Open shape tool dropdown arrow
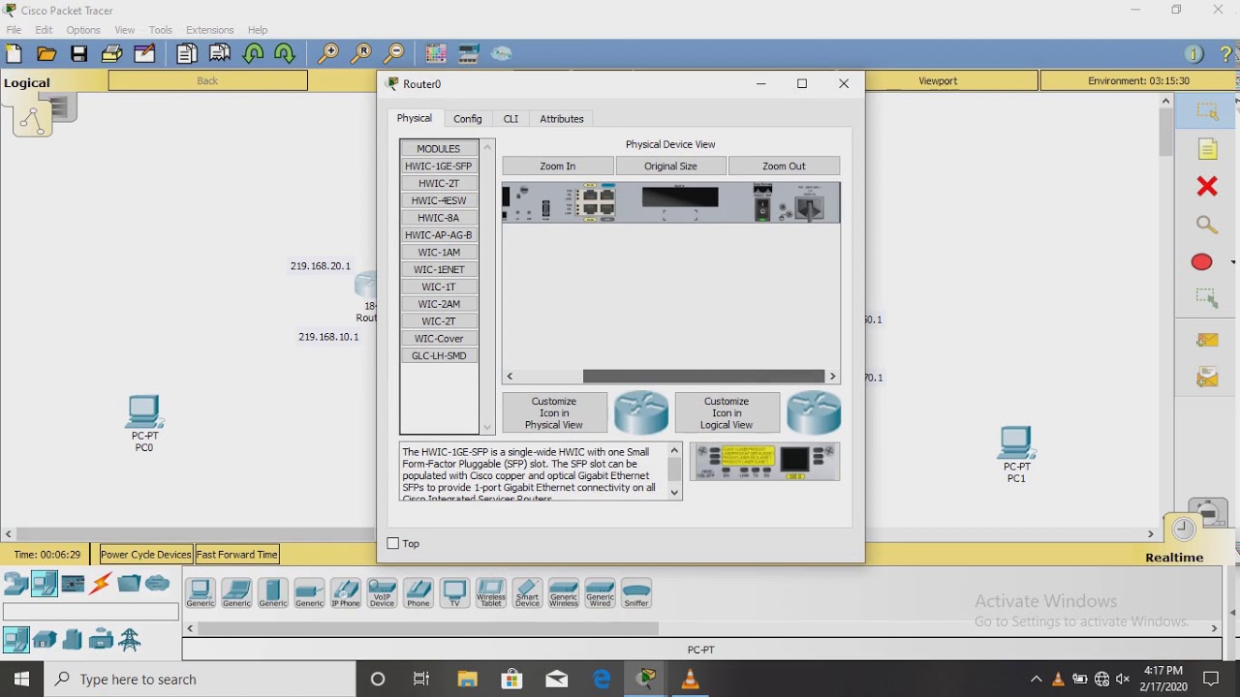Screen dimensions: 1240x697 (1232, 262)
